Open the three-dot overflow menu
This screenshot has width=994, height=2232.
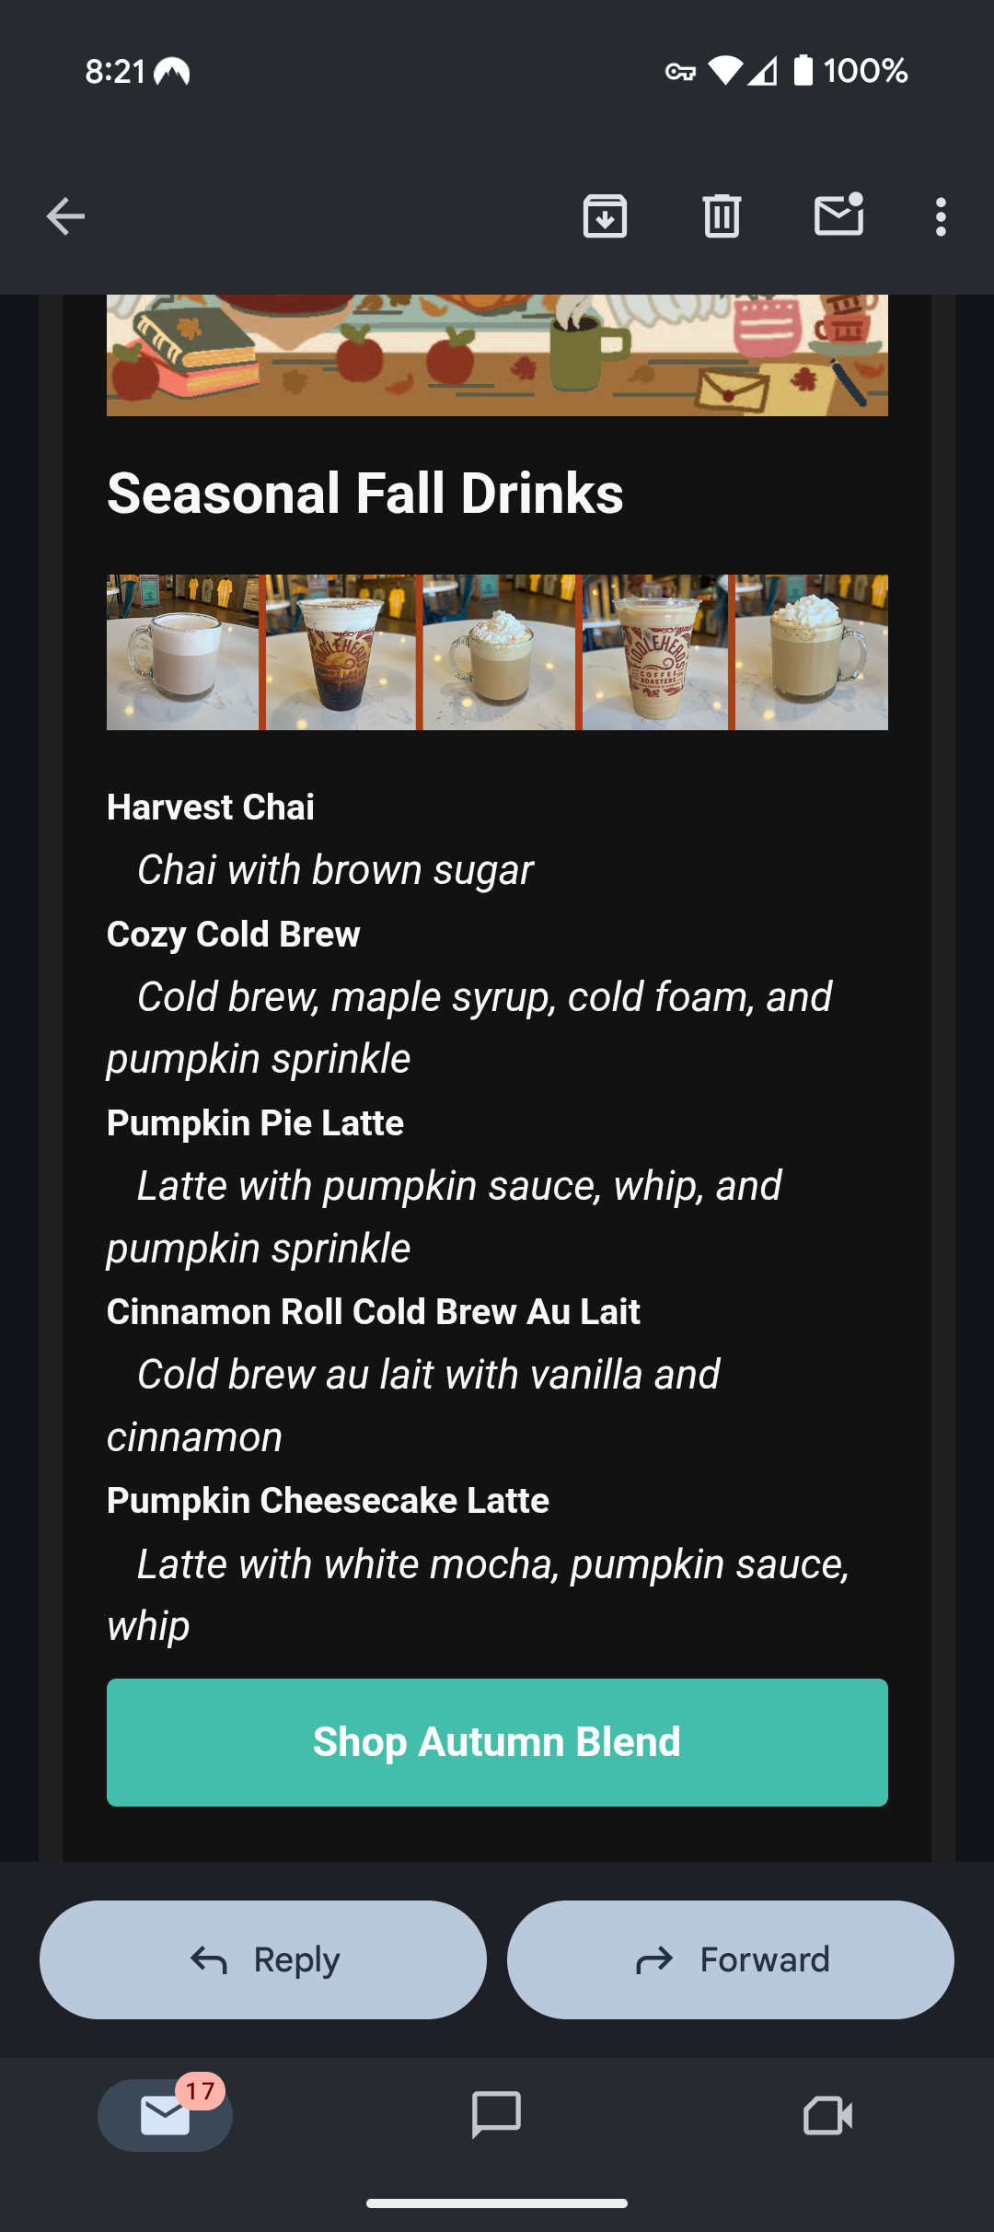940,217
